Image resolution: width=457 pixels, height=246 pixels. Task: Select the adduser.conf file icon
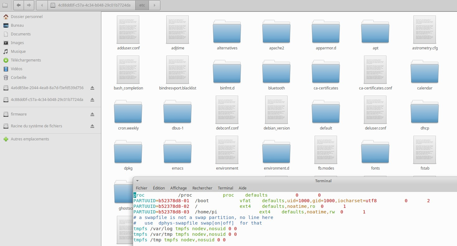(128, 30)
